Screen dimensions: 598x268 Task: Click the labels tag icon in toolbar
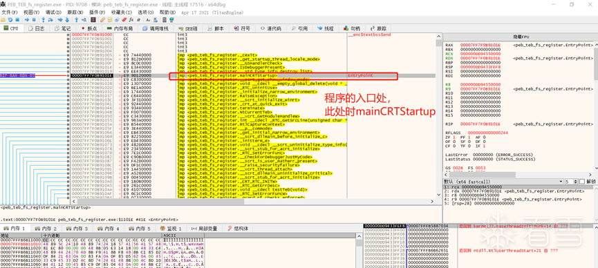point(117,19)
